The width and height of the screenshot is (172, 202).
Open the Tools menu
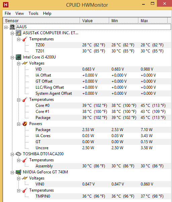[34, 13]
